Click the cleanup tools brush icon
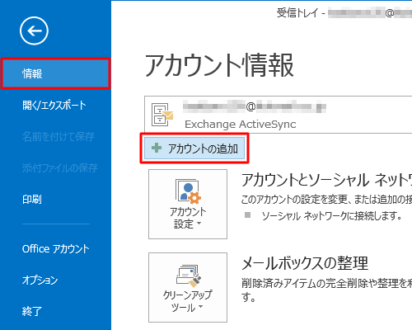Viewport: 412px width, 330px height. pyautogui.click(x=189, y=276)
